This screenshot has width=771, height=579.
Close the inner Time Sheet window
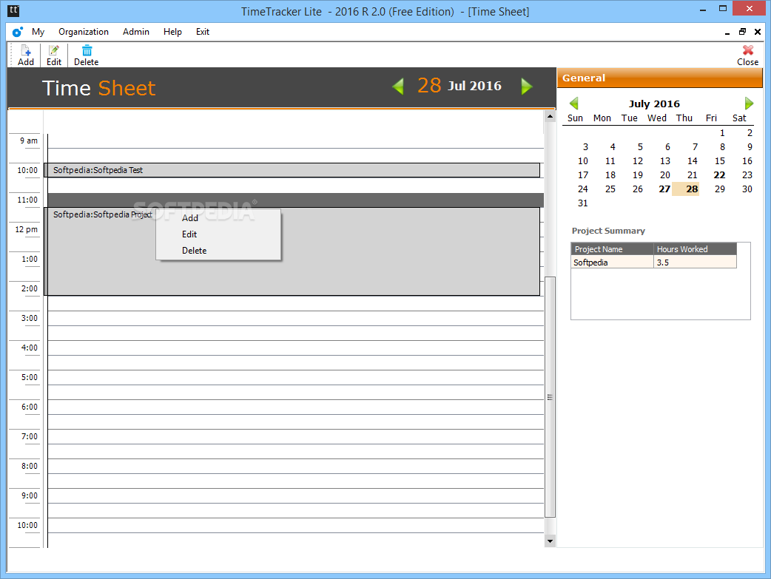757,32
